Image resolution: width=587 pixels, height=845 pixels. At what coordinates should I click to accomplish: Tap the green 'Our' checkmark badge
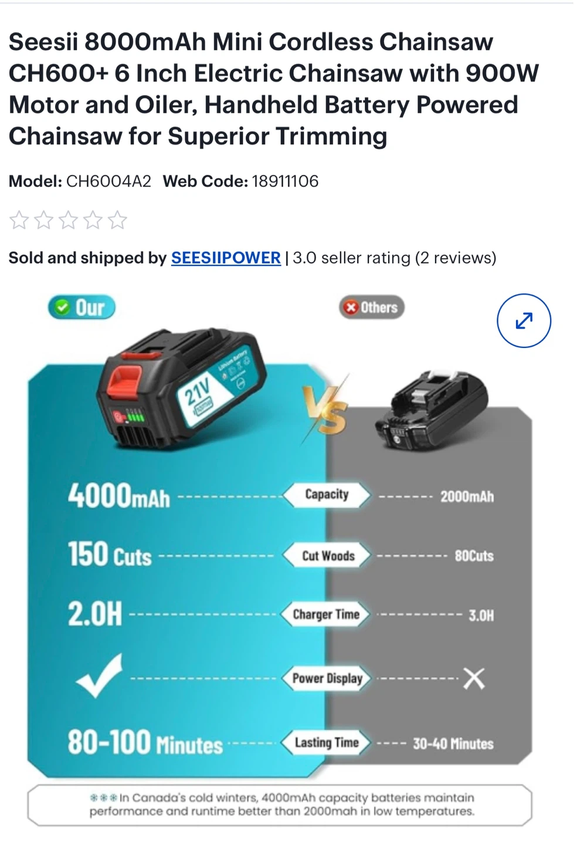click(x=82, y=307)
